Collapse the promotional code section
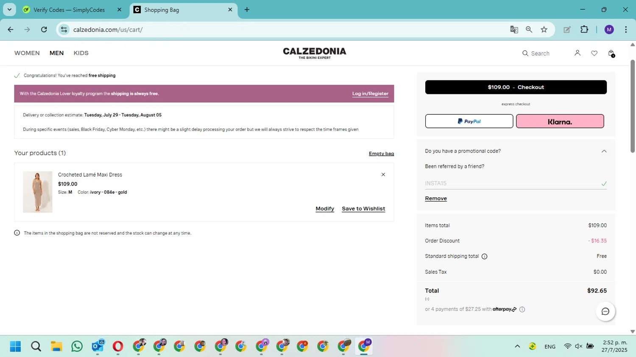This screenshot has height=357, width=636. click(x=604, y=151)
